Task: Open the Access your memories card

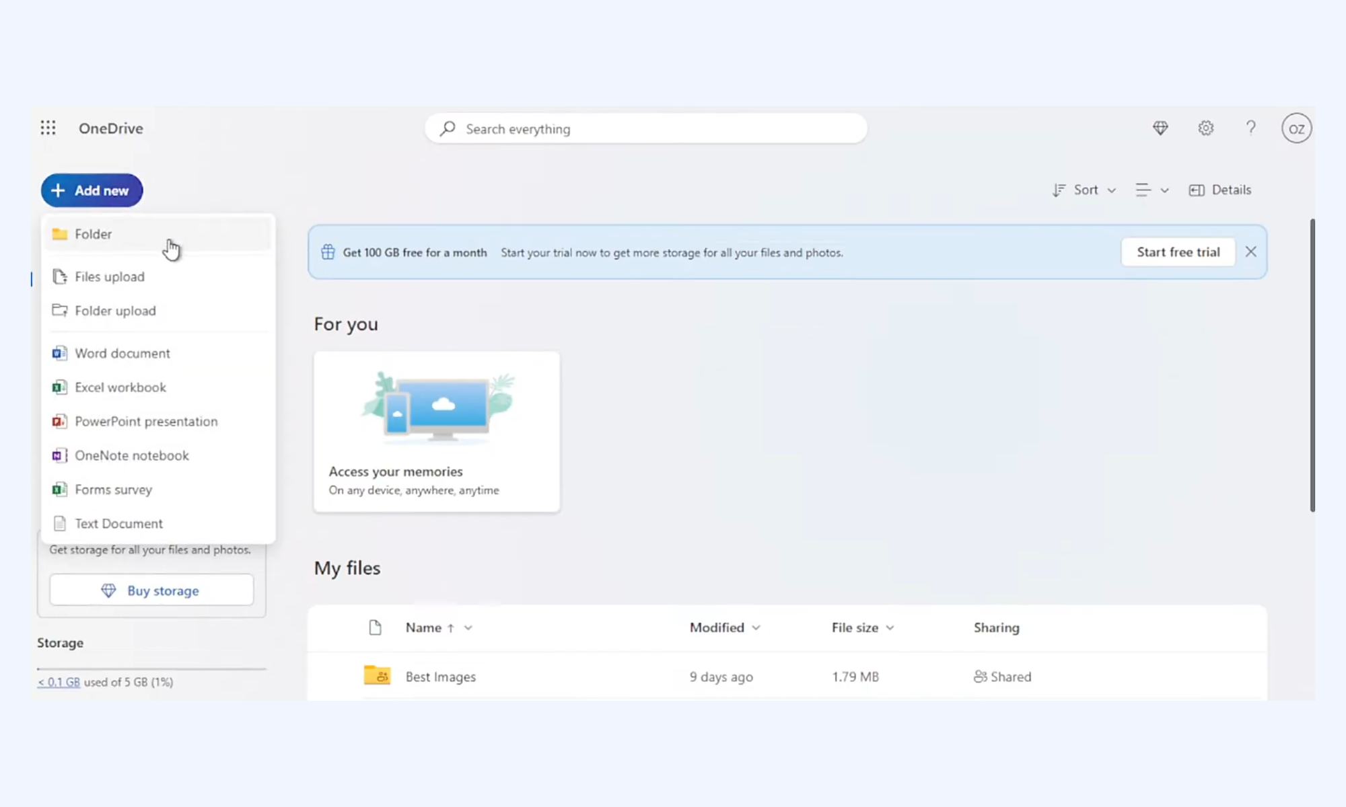Action: (x=437, y=432)
